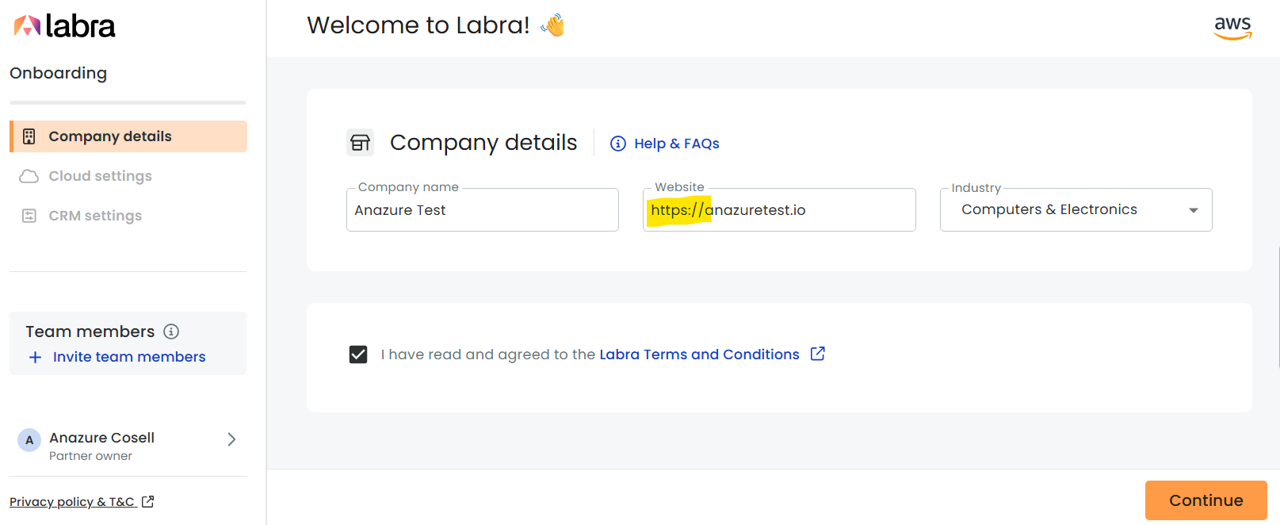Viewport: 1280px width, 525px height.
Task: Click into the Company name field
Action: [482, 210]
